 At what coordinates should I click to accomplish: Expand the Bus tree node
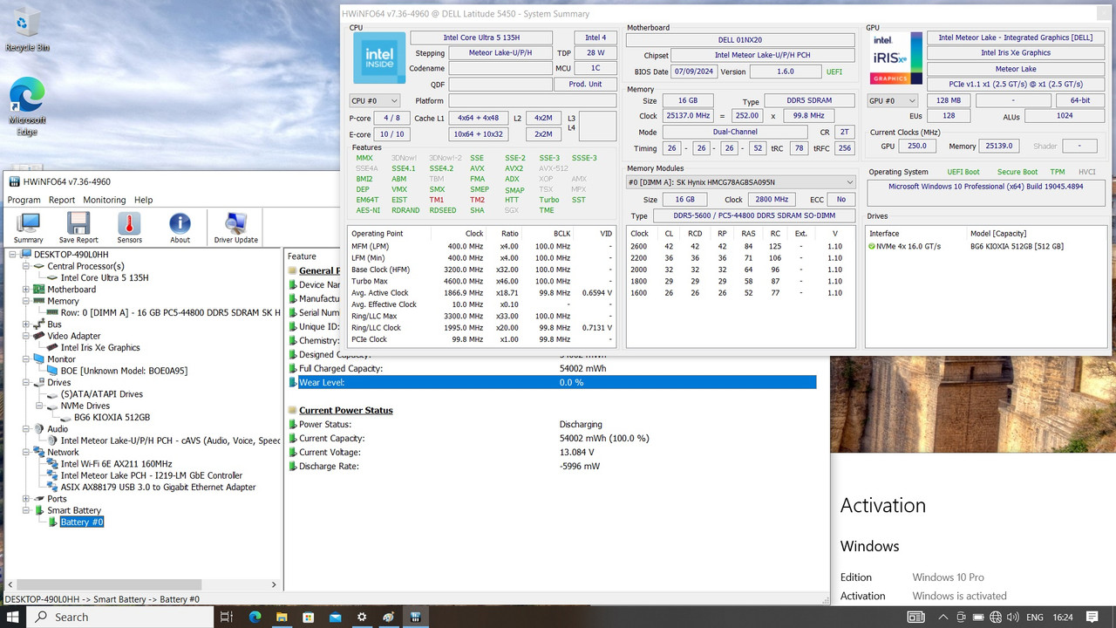click(x=26, y=324)
